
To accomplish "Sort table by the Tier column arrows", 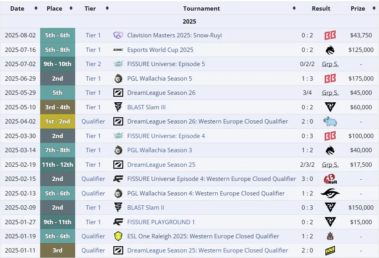I will [x=107, y=8].
